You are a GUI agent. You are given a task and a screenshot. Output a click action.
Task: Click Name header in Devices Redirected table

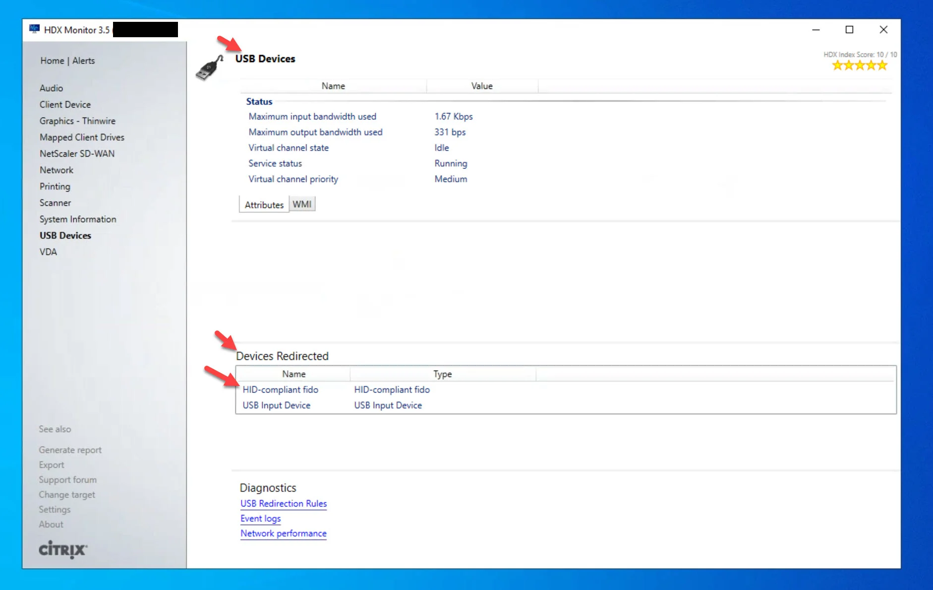tap(293, 374)
